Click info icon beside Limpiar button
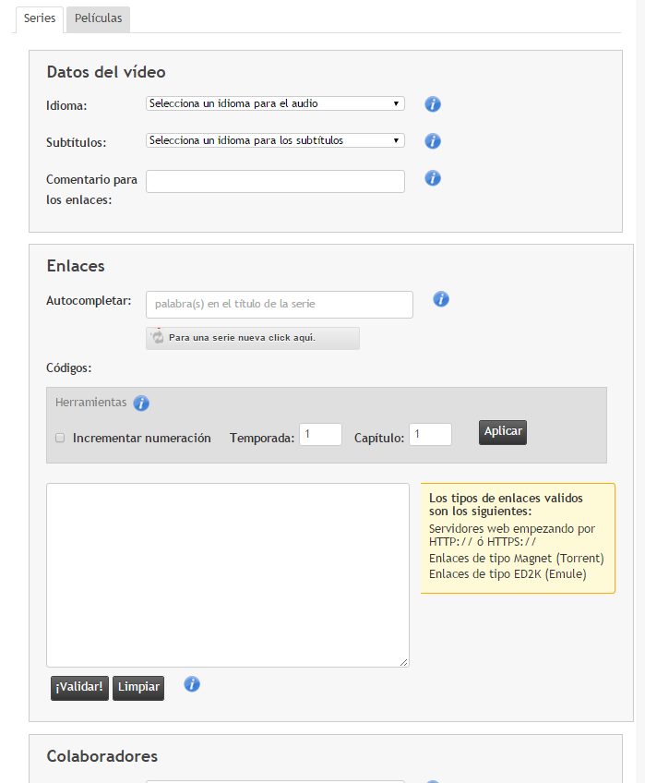Screen dimensions: 645x783 (x=192, y=684)
